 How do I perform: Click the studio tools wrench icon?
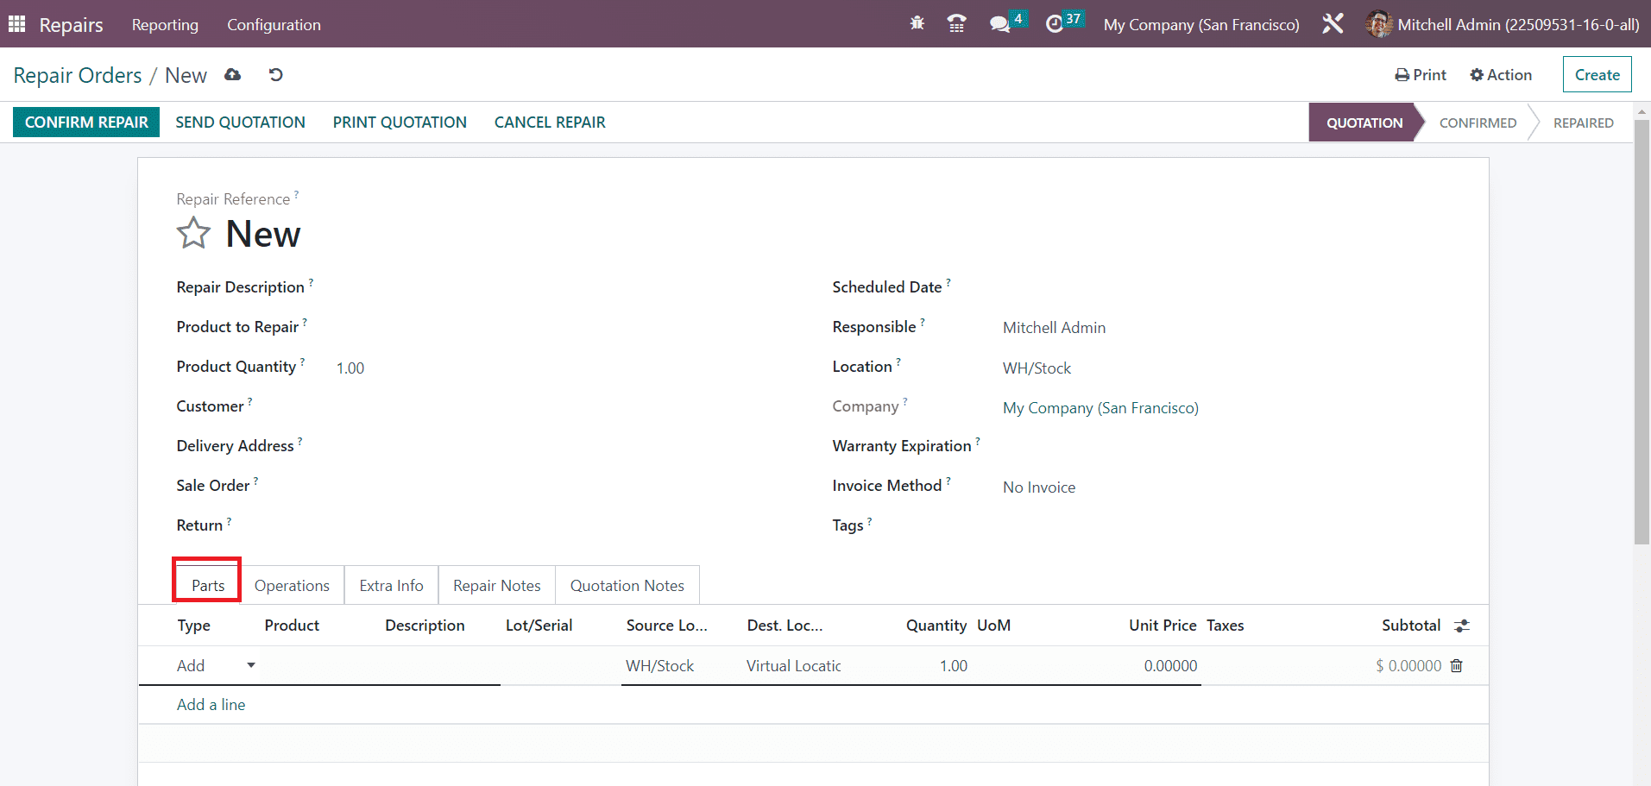tap(1333, 24)
